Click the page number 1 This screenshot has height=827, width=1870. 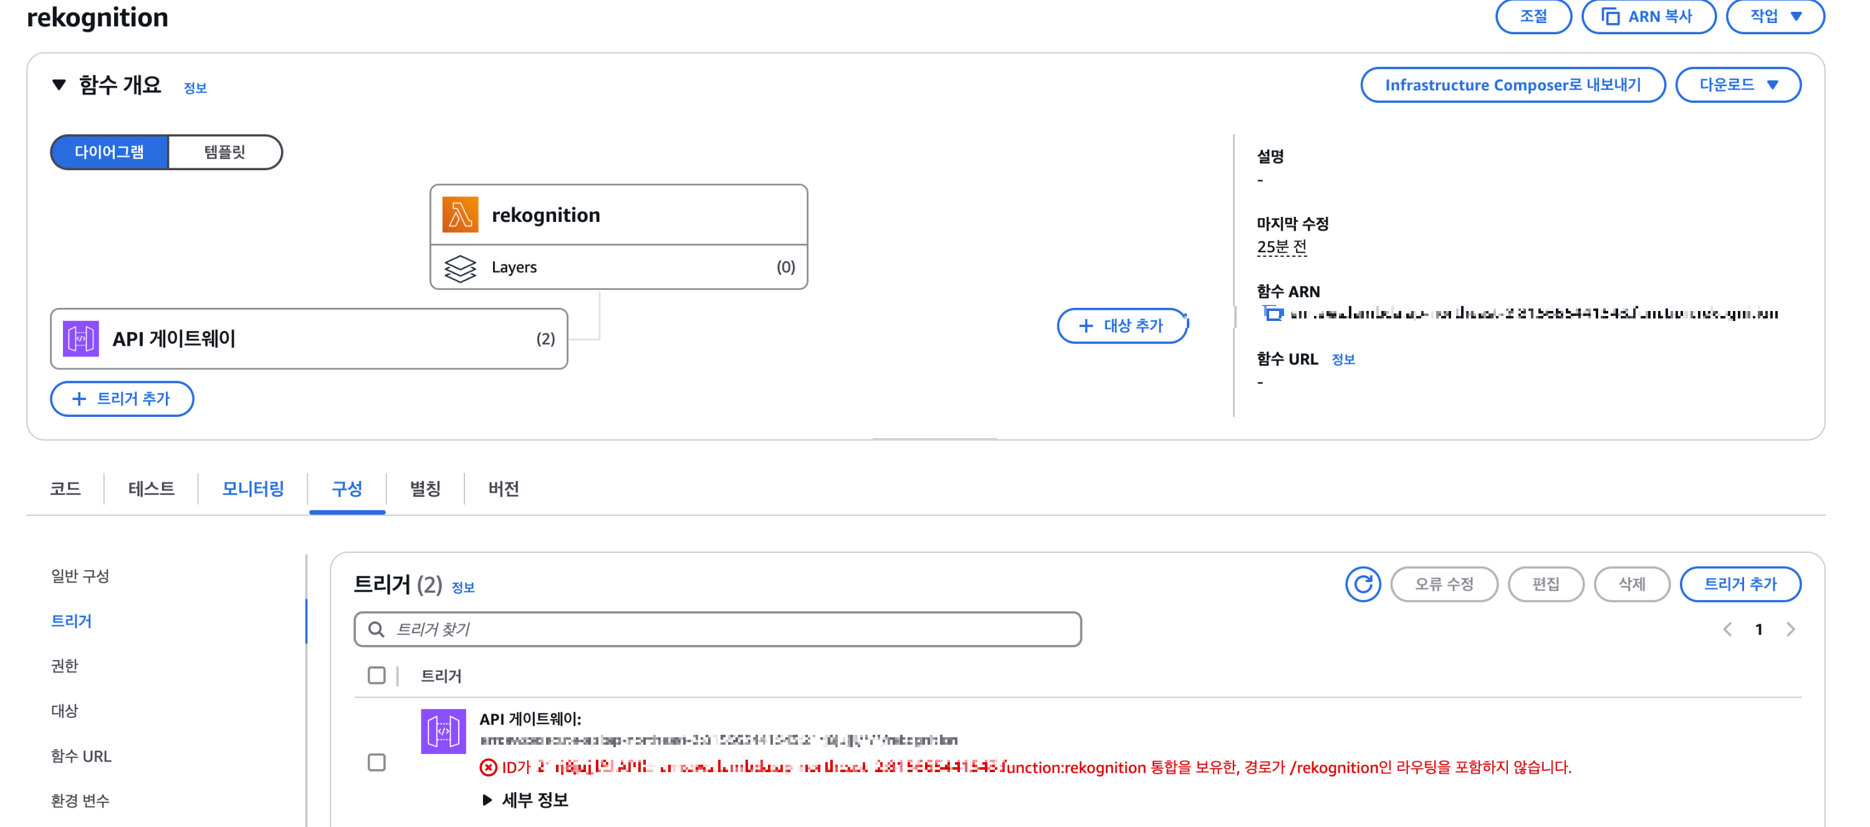tap(1759, 629)
